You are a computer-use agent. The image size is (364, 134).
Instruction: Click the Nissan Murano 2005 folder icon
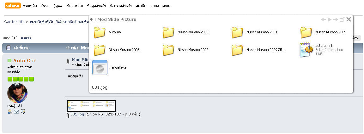[x=306, y=32]
